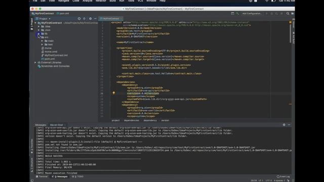Expand the main folder arrow
Image resolution: width=324 pixels, height=182 pixels.
pos(42,41)
